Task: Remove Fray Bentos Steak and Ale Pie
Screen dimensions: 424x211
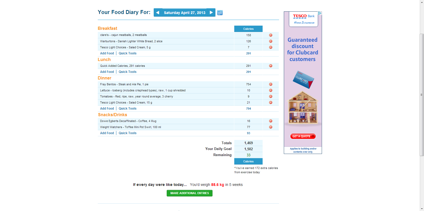Action: (x=271, y=84)
